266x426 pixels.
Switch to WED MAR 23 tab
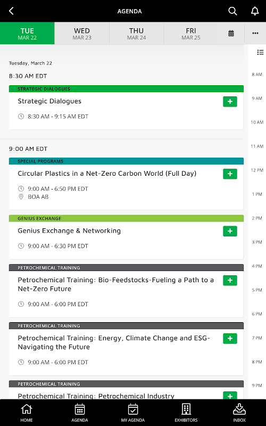pos(82,34)
